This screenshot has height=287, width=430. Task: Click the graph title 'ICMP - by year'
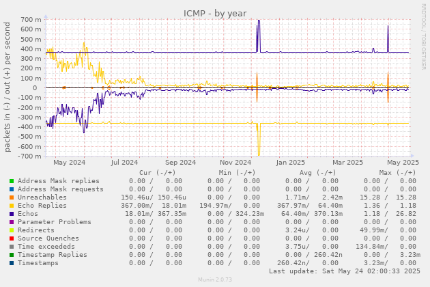tap(215, 13)
